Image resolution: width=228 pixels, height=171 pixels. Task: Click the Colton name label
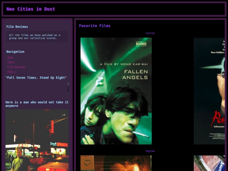(150, 33)
